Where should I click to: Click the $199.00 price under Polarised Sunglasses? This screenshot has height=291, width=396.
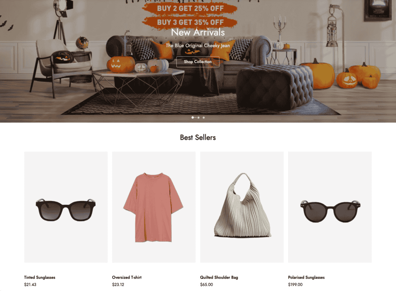(x=295, y=284)
